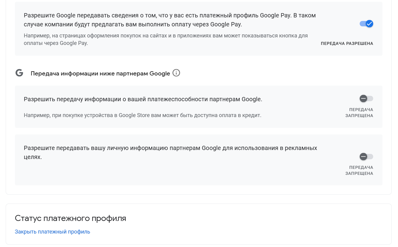Click the minus knob on advertising switch

pyautogui.click(x=363, y=157)
